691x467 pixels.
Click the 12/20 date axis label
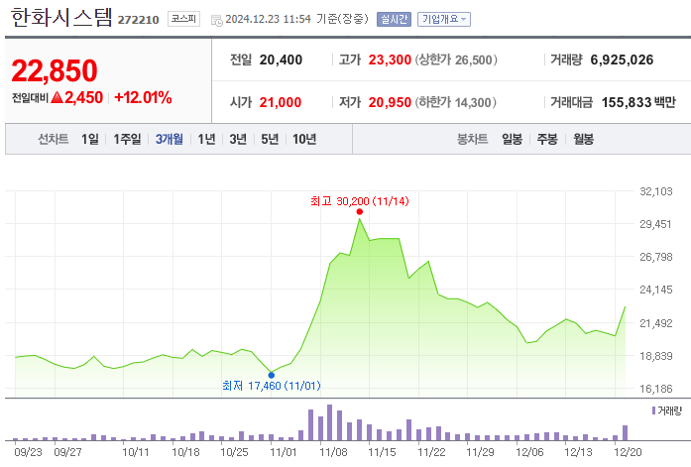tap(628, 452)
